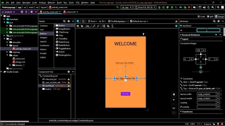Zoom in with the plus button
This screenshot has width=225, height=126.
(x=174, y=100)
